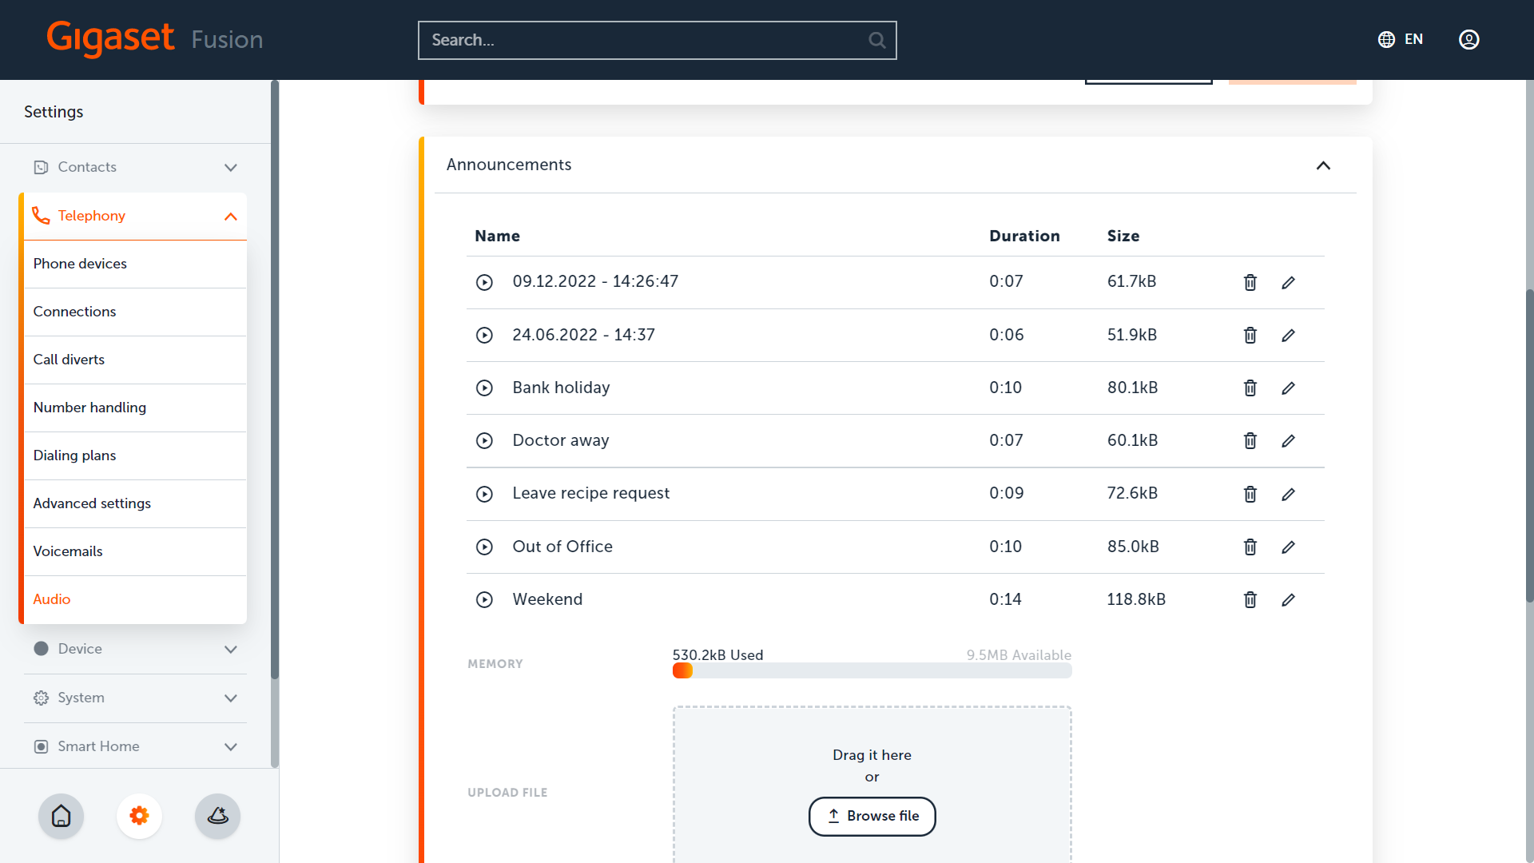Collapse the Announcements section

(x=1323, y=165)
